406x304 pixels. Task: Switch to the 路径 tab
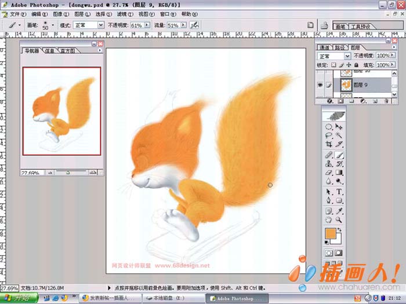tap(340, 47)
